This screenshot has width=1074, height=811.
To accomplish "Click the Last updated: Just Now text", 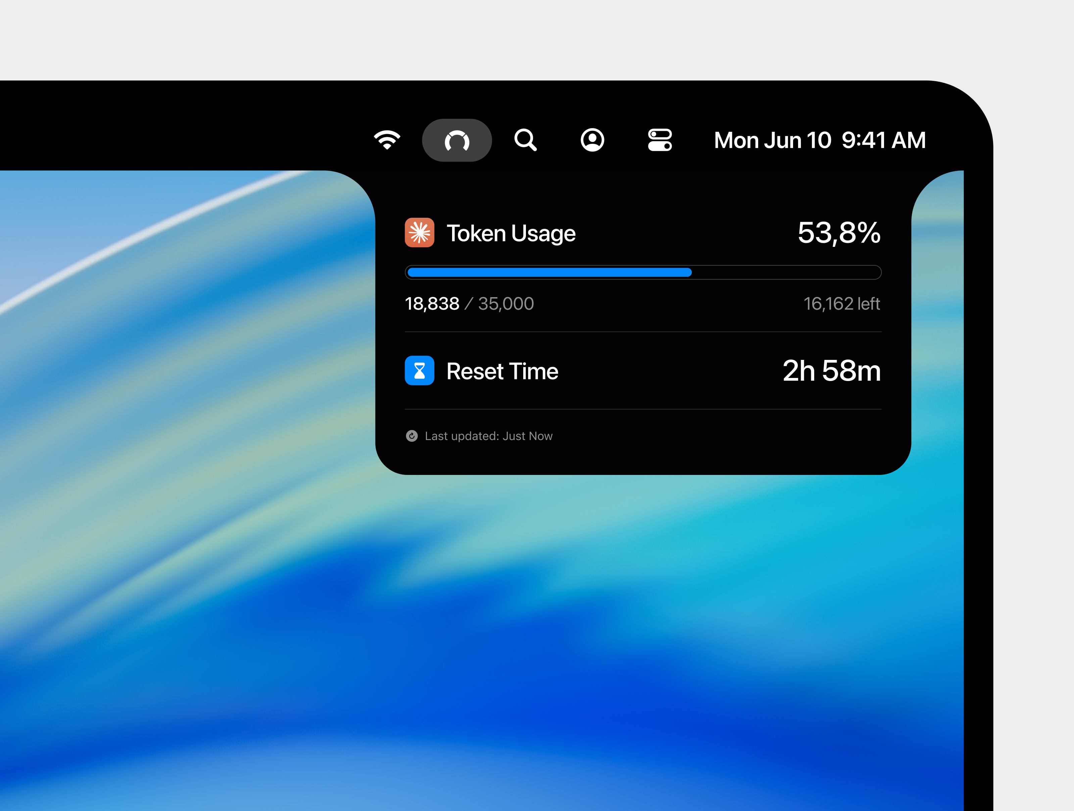I will point(488,436).
